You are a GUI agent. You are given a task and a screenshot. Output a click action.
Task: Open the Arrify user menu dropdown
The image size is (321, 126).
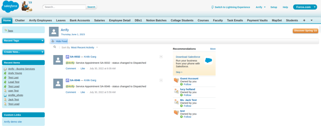(x=260, y=7)
